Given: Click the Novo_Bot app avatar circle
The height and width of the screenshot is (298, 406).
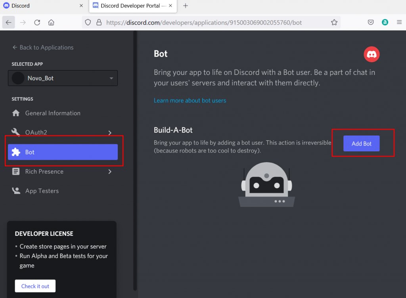Looking at the screenshot, I should click(18, 78).
